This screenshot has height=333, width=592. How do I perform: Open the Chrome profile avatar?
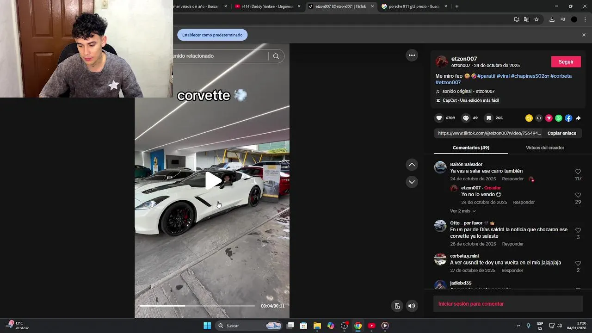tap(574, 19)
